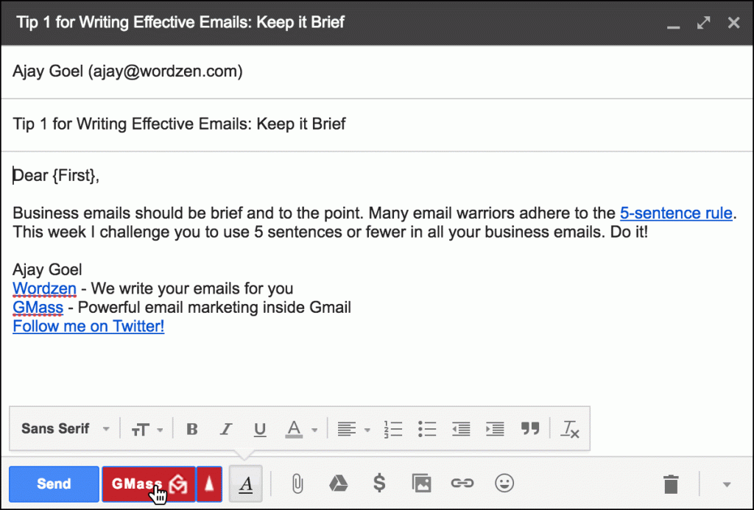Screen dimensions: 754x510
Task: Open the emoji smiley picker
Action: click(x=504, y=484)
